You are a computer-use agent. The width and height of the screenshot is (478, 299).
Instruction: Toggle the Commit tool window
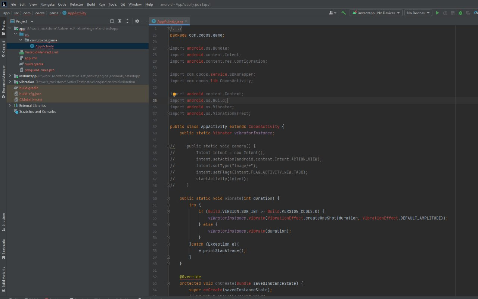point(3,49)
